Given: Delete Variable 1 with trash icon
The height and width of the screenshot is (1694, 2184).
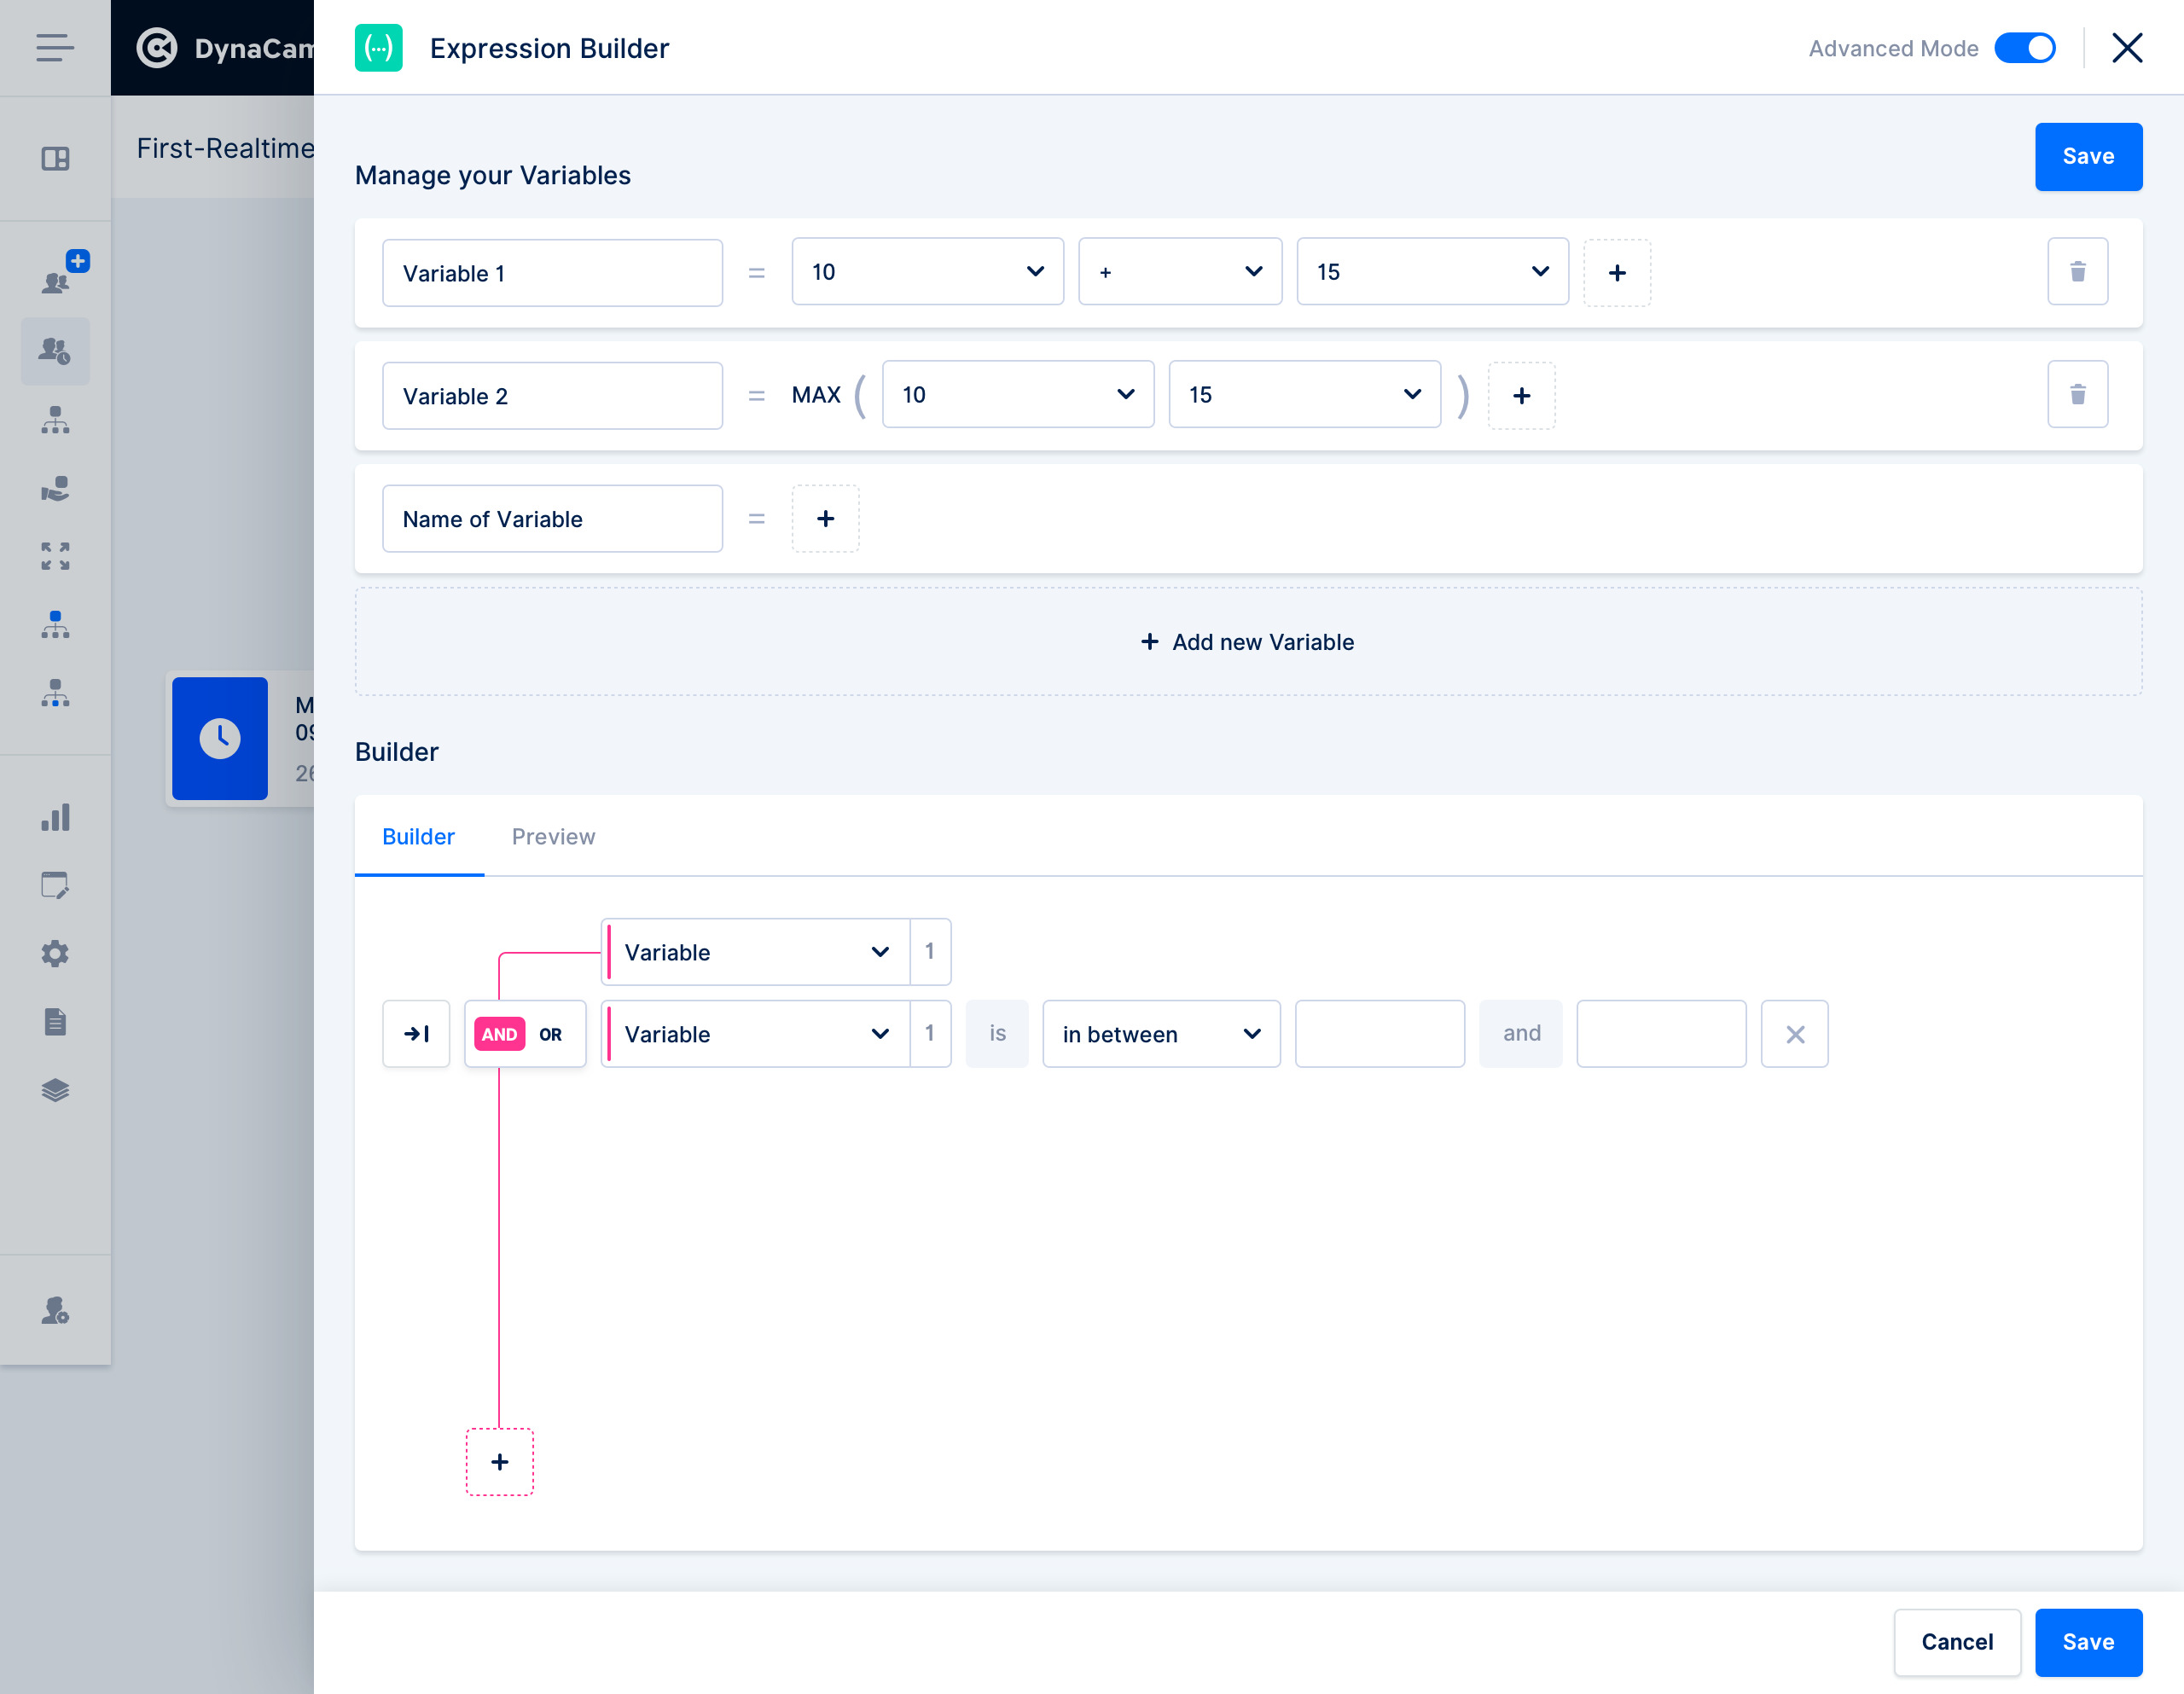Looking at the screenshot, I should [x=2077, y=272].
